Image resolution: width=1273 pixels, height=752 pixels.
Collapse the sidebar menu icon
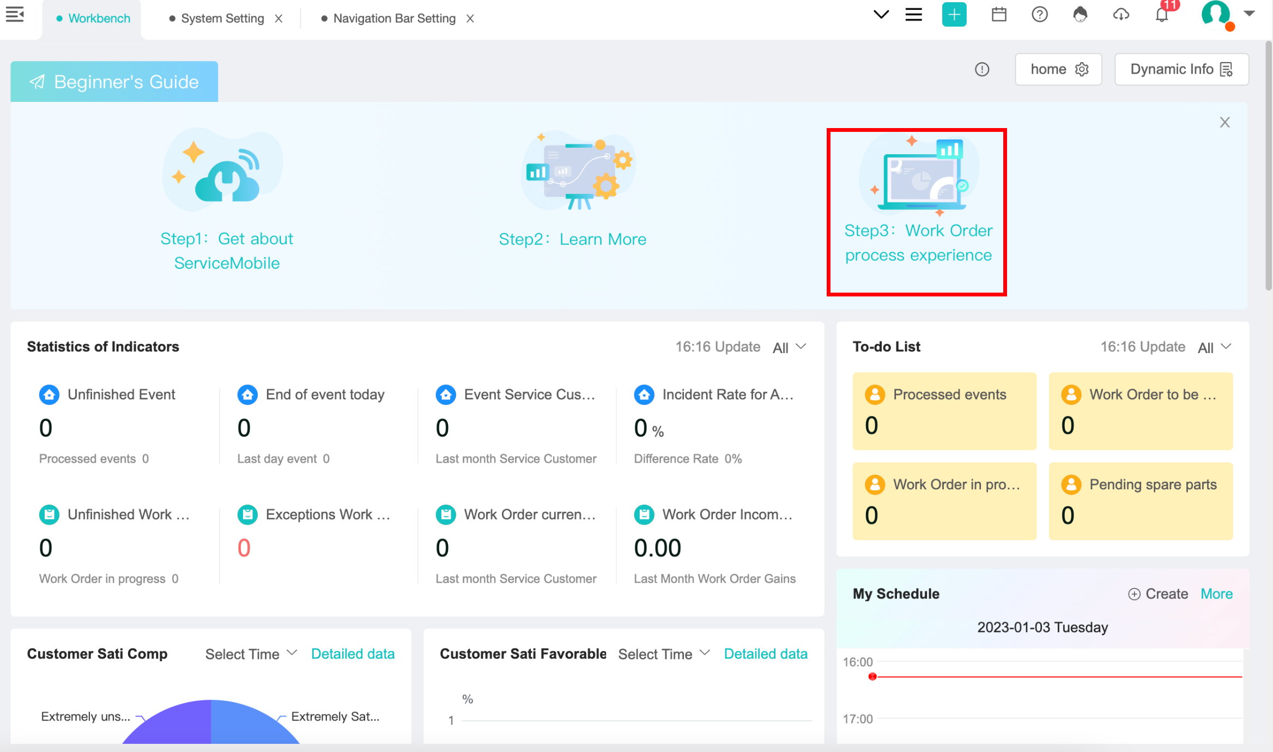pos(15,15)
